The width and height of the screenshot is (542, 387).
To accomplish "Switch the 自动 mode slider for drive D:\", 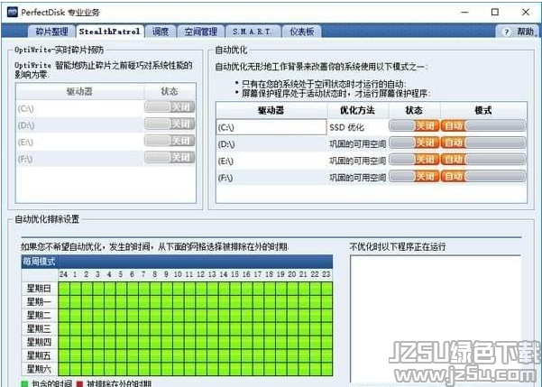I will click(483, 143).
